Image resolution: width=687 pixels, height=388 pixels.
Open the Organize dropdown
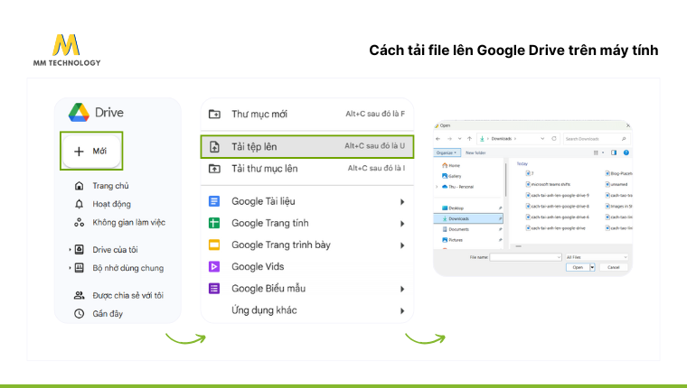pyautogui.click(x=447, y=152)
